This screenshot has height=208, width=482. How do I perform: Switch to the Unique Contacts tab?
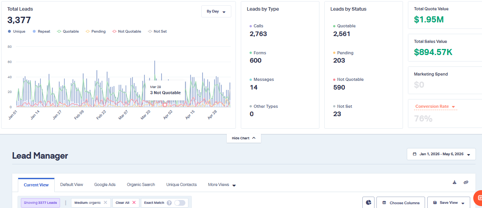(182, 185)
